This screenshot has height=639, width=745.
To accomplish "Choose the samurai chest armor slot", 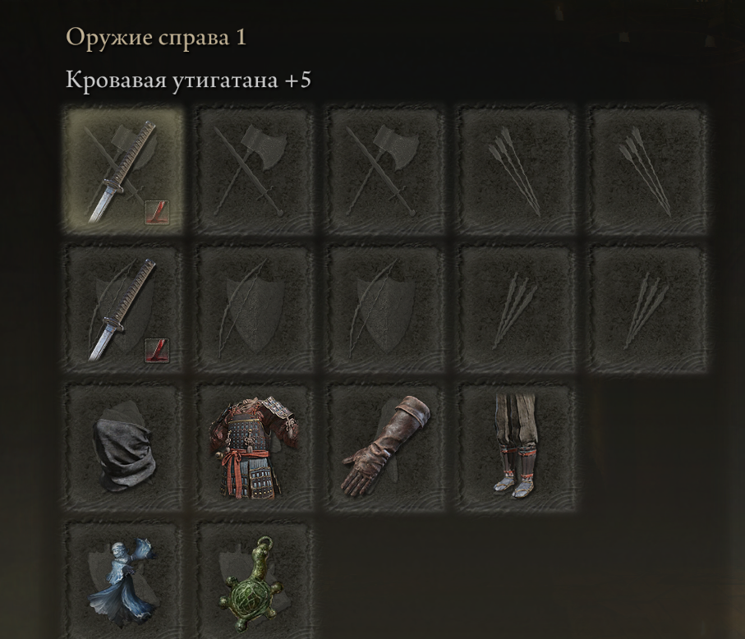I will (255, 447).
